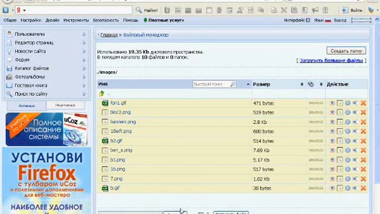Viewport: 380px width, 214px height.
Task: Open the Настройки menu
Action: (31, 20)
